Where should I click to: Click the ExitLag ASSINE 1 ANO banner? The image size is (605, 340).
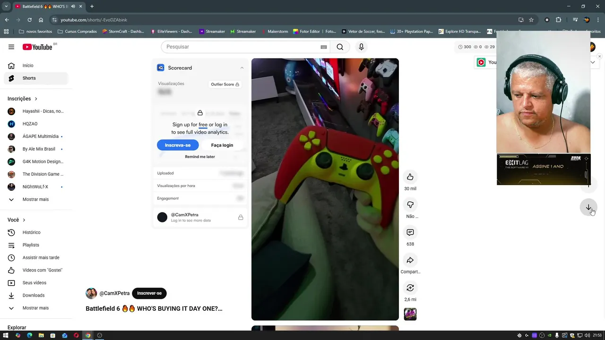[544, 170]
